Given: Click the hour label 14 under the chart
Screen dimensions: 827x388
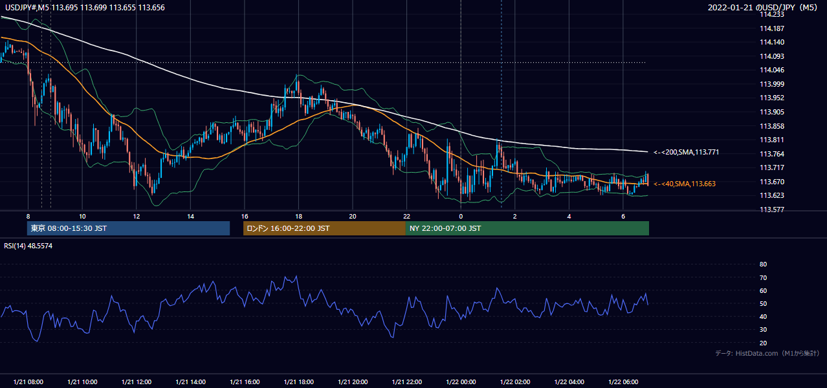Looking at the screenshot, I should click(x=190, y=216).
